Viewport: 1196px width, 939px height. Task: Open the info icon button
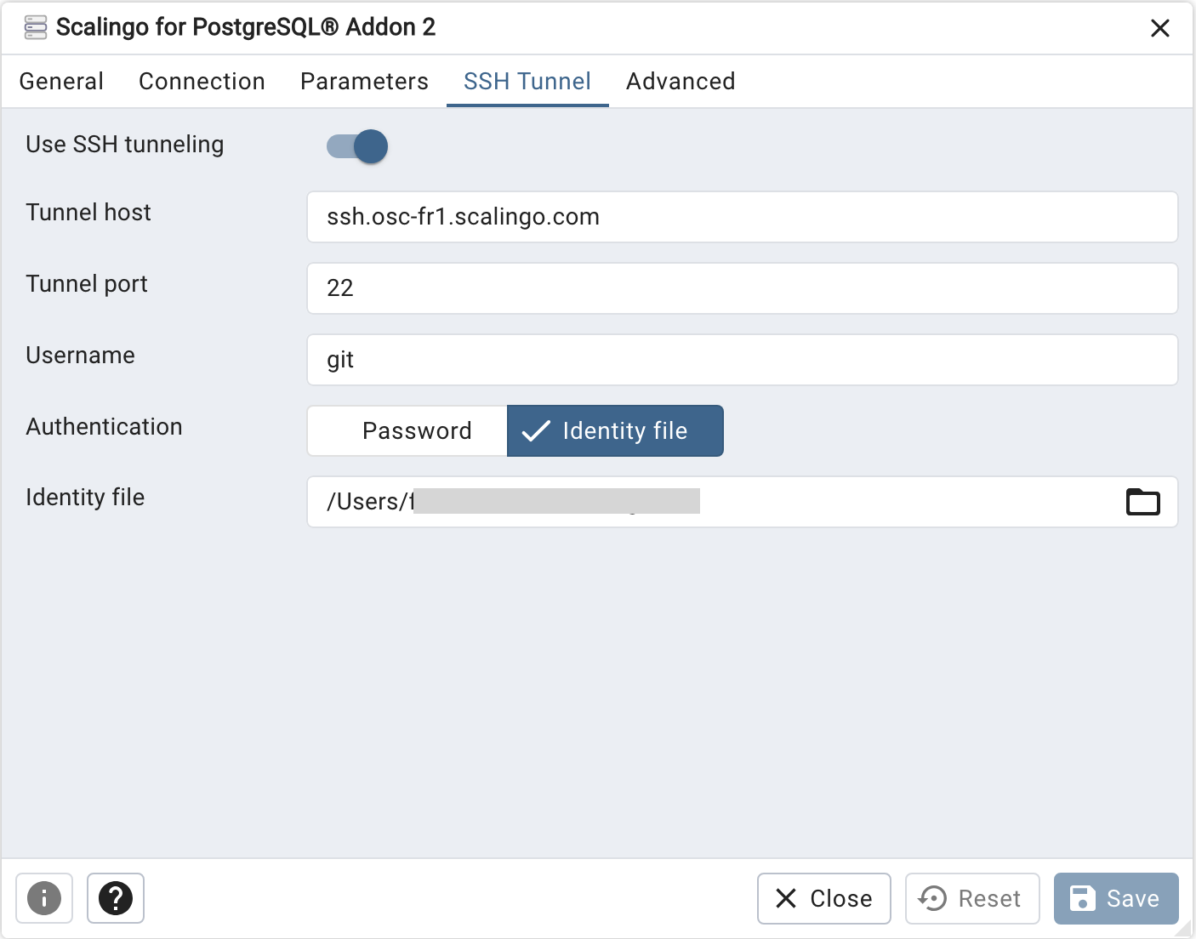44,898
